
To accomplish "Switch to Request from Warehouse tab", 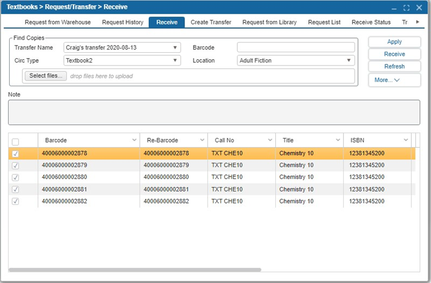I will pyautogui.click(x=57, y=22).
